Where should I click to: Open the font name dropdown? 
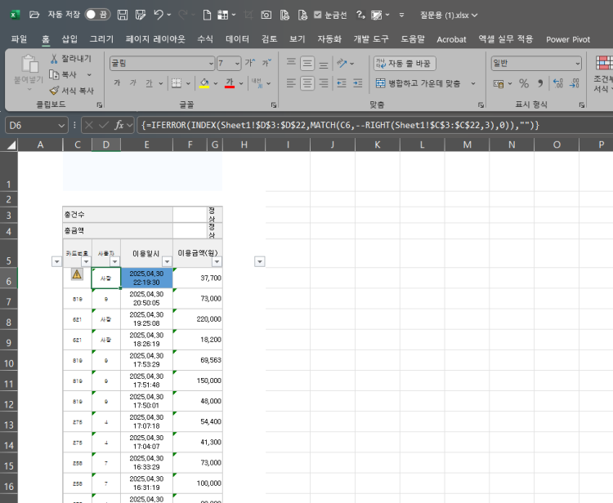211,63
